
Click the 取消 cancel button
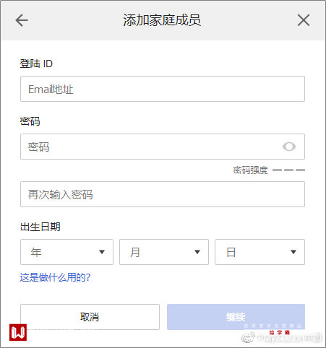click(x=90, y=317)
